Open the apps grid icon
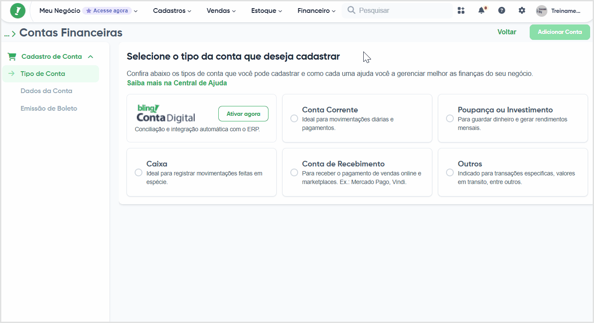The width and height of the screenshot is (594, 323). (x=461, y=11)
